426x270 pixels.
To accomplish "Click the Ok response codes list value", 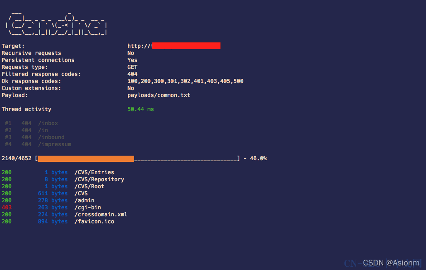I will (185, 81).
